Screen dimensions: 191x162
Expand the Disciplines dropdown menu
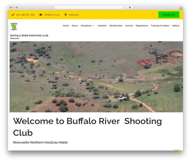(x=87, y=26)
